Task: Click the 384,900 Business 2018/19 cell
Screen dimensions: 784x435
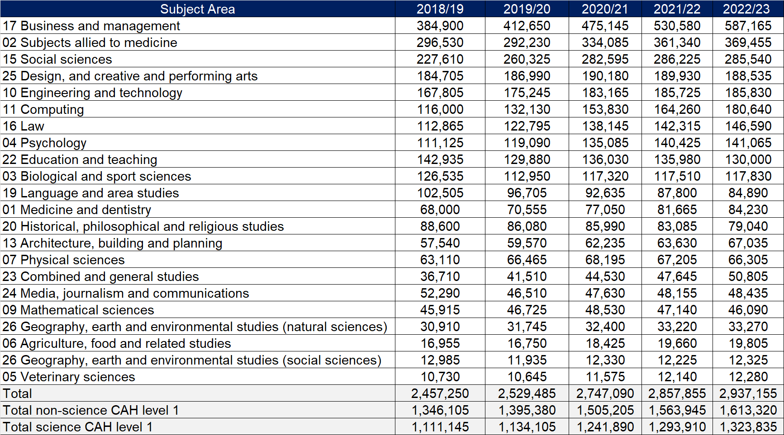Action: point(440,26)
